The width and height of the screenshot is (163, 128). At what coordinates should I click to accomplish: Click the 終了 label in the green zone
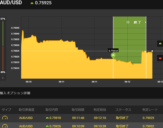[137, 22]
